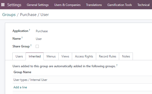Toggle the Share Group checkbox
This screenshot has height=94, width=152.
click(37, 46)
